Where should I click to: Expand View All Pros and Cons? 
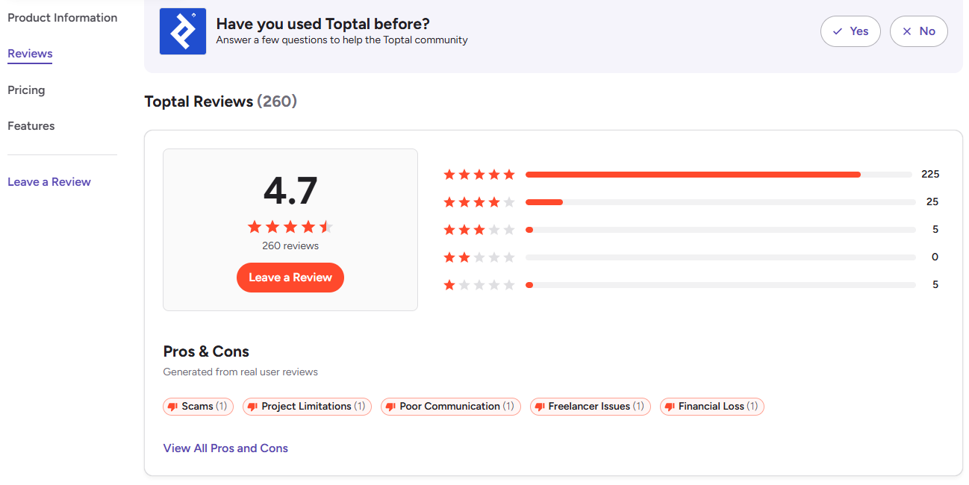coord(225,448)
